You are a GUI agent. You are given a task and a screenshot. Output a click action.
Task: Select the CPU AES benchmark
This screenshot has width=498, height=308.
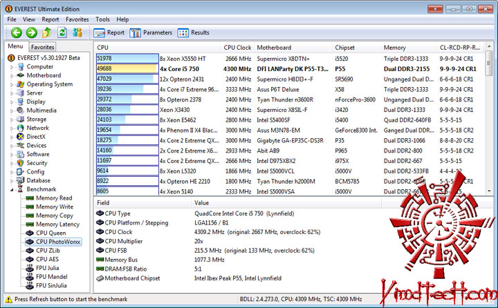pos(47,259)
